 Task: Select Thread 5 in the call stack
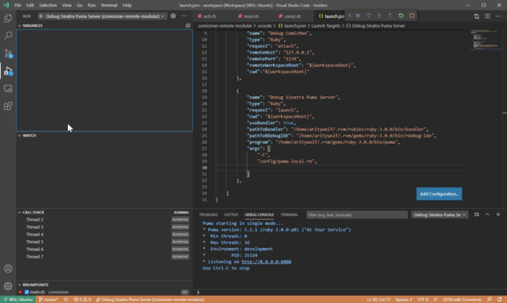[x=104, y=242]
